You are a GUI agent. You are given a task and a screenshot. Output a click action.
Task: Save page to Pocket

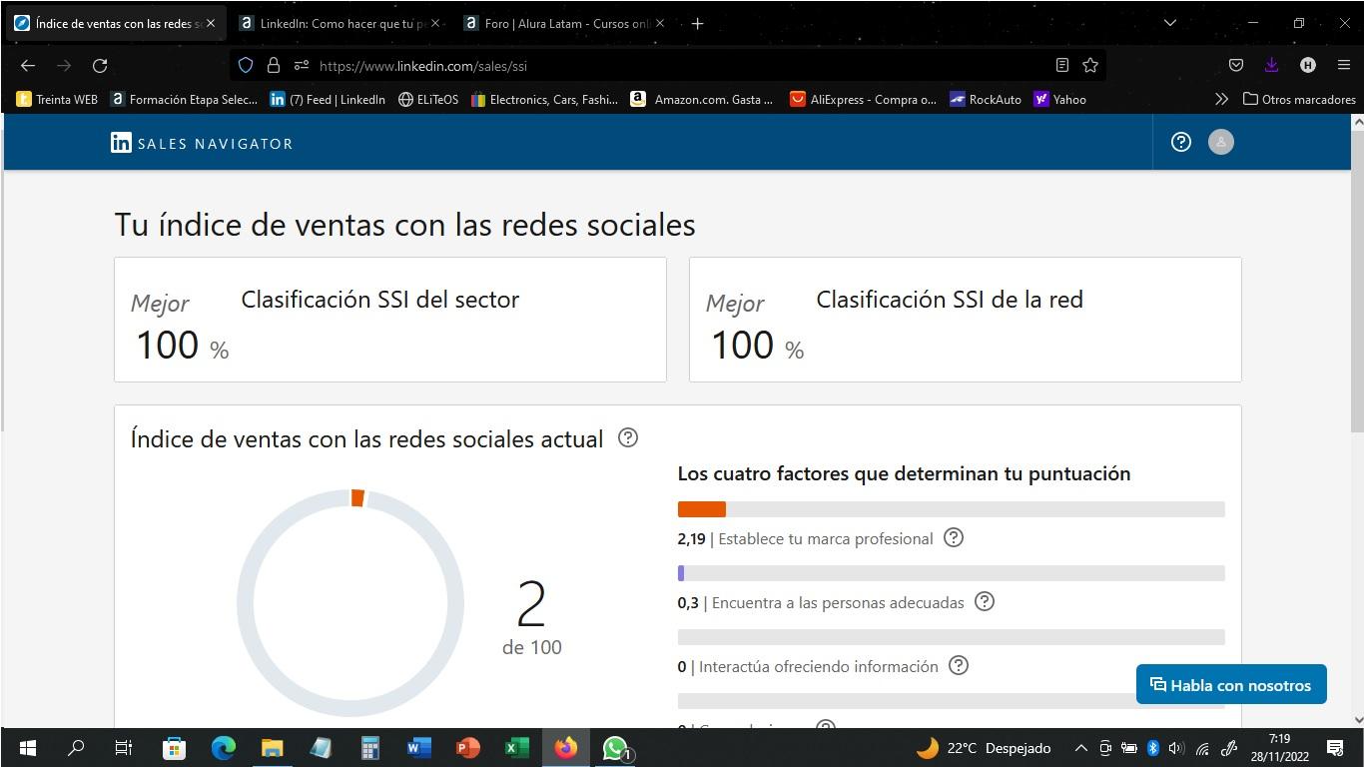[x=1236, y=65]
